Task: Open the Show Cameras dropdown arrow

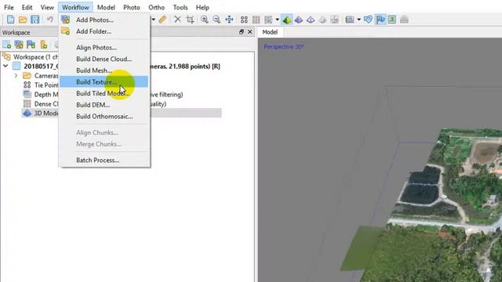Action: click(359, 20)
